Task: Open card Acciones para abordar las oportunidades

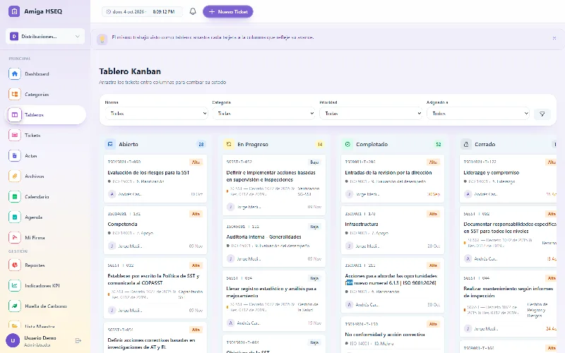Action: click(393, 285)
